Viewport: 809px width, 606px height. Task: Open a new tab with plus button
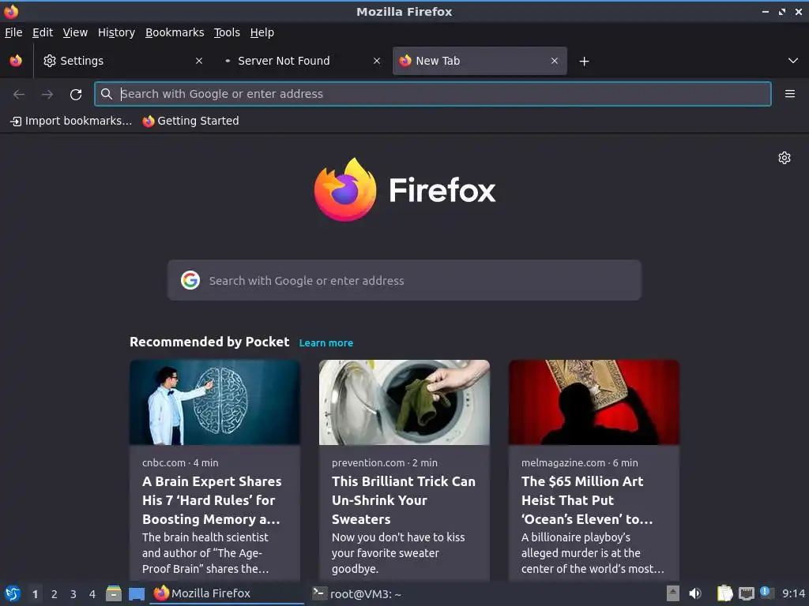[x=584, y=62]
